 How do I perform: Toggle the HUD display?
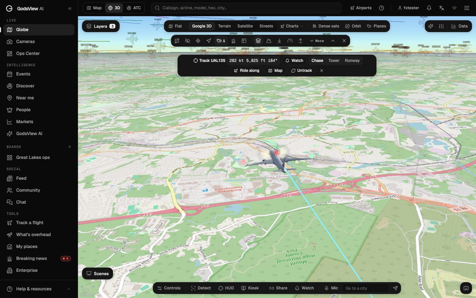click(226, 288)
